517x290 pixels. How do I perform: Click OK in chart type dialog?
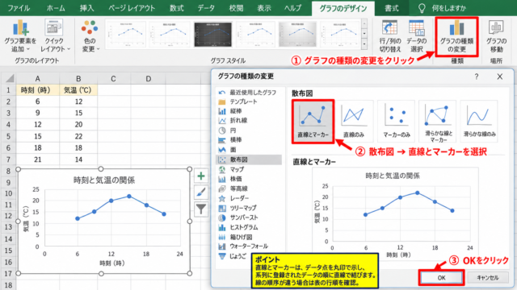(x=442, y=277)
